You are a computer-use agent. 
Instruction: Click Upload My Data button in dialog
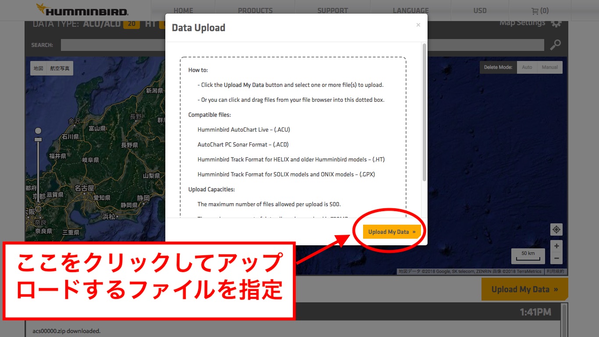tap(392, 232)
